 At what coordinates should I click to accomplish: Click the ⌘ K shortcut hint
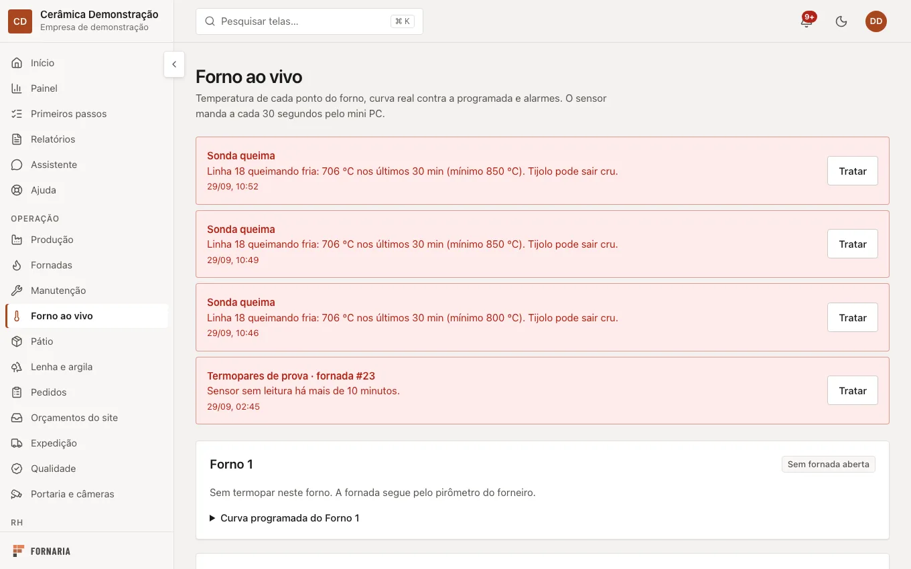[x=403, y=21]
